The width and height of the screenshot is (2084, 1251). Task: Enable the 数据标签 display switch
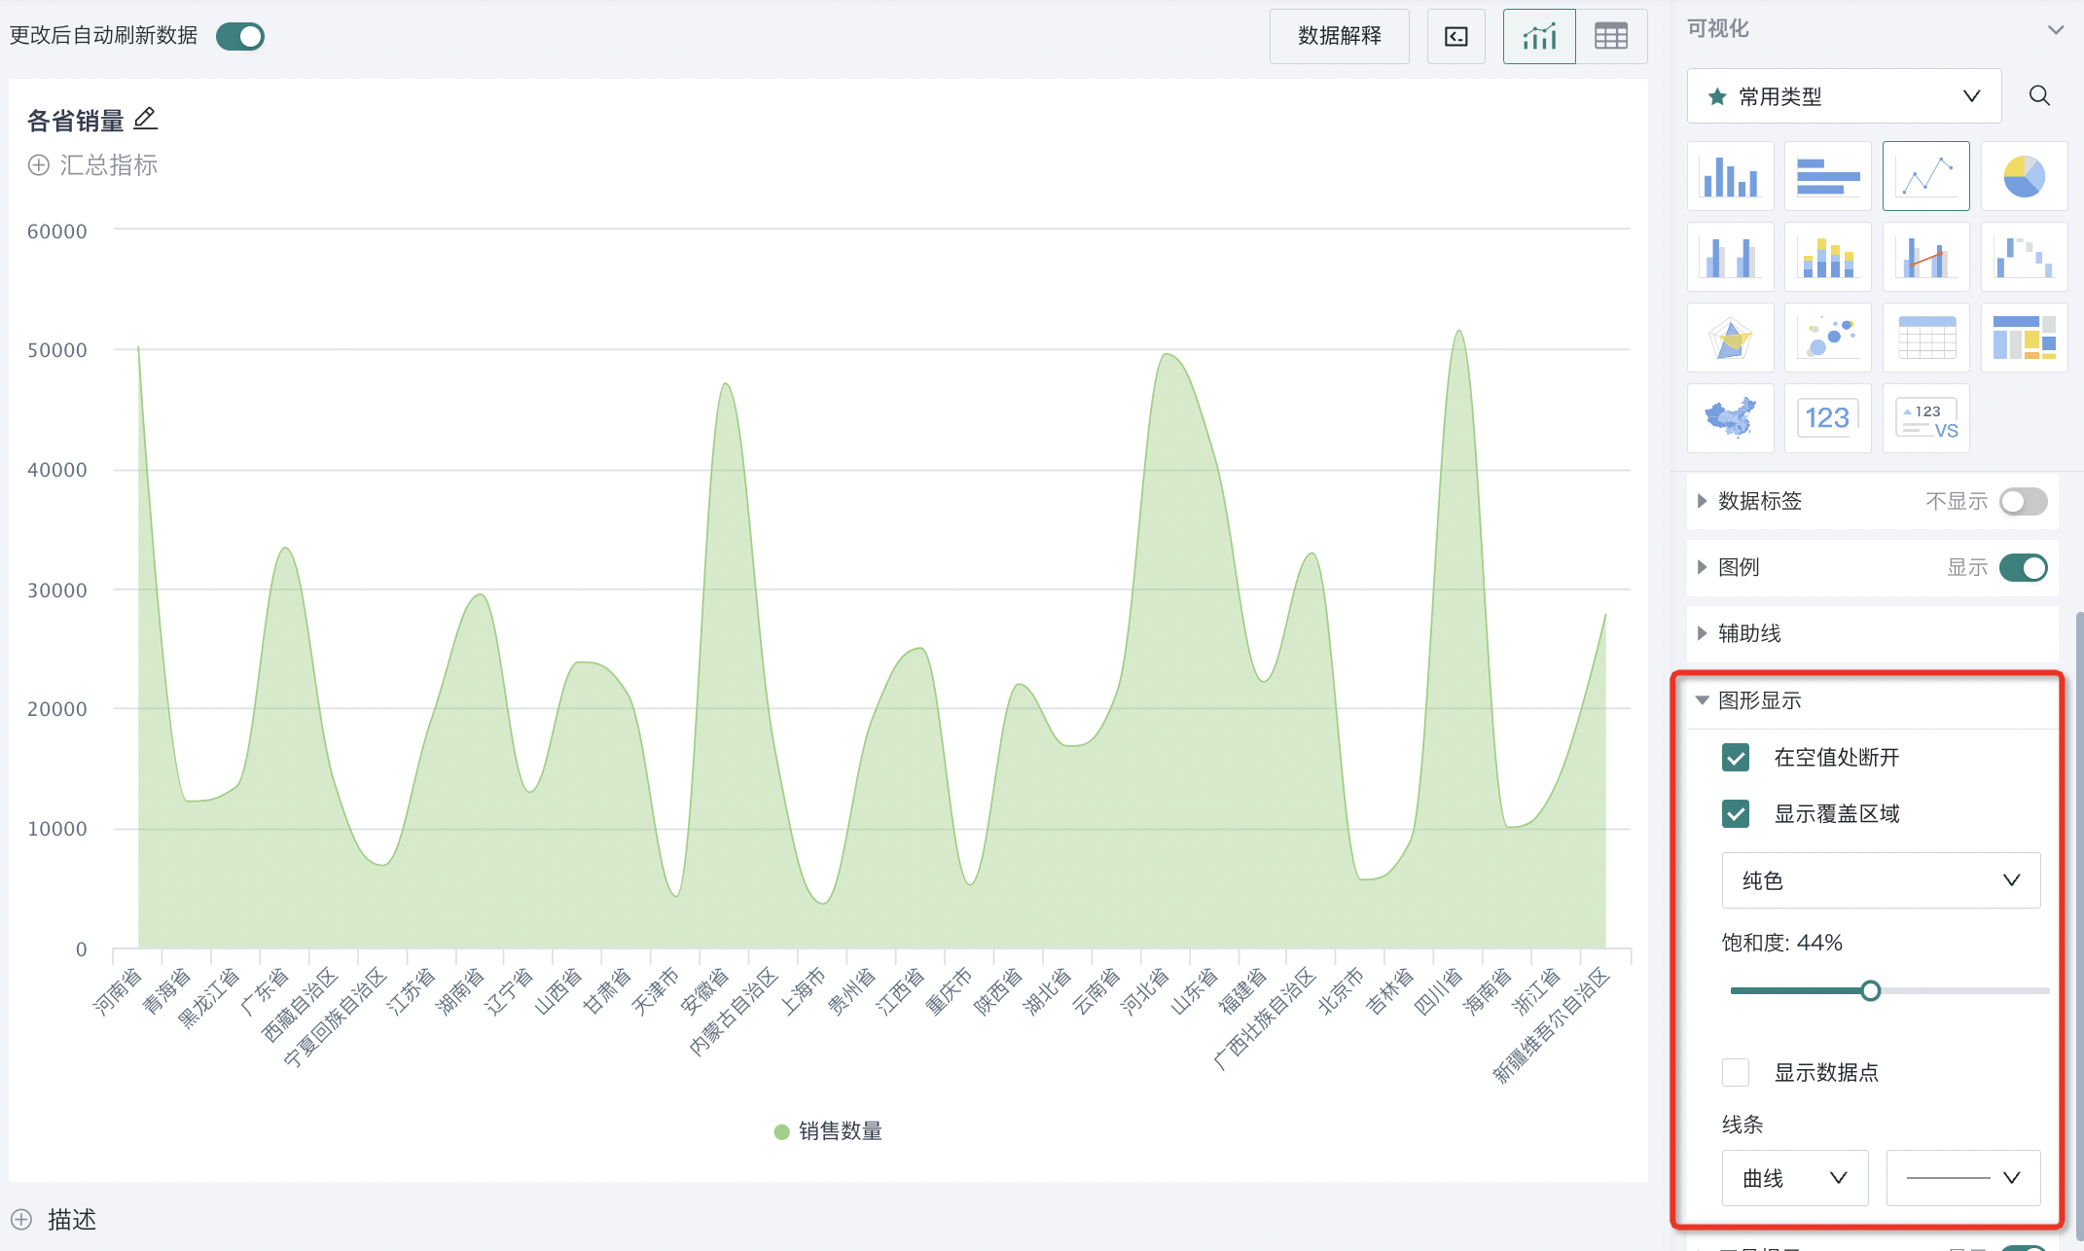(x=2023, y=501)
